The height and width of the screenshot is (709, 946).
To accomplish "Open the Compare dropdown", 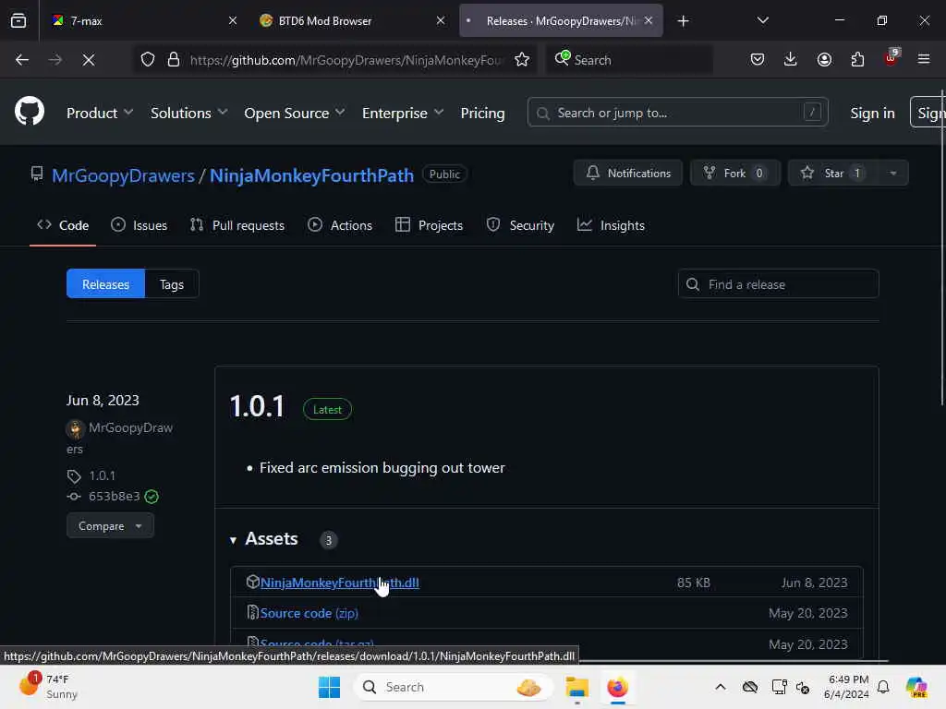I will tap(111, 525).
